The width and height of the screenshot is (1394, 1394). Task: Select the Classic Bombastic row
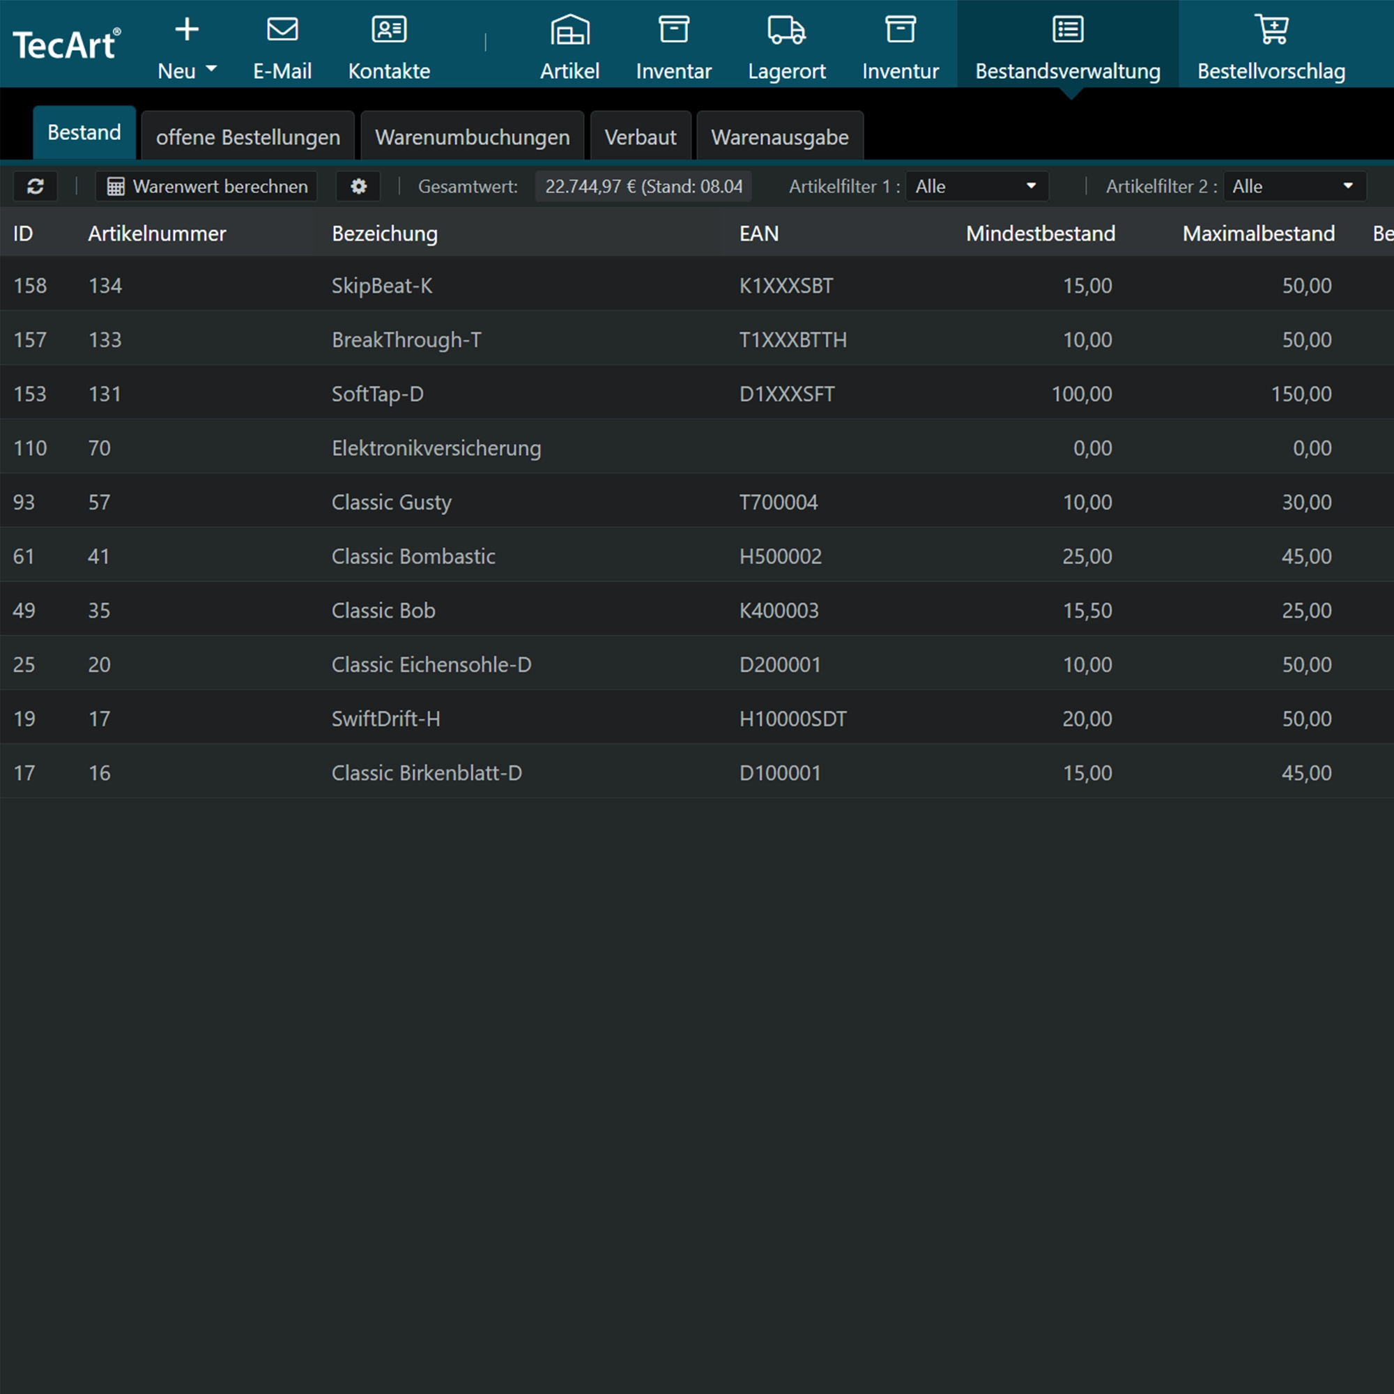pos(697,555)
